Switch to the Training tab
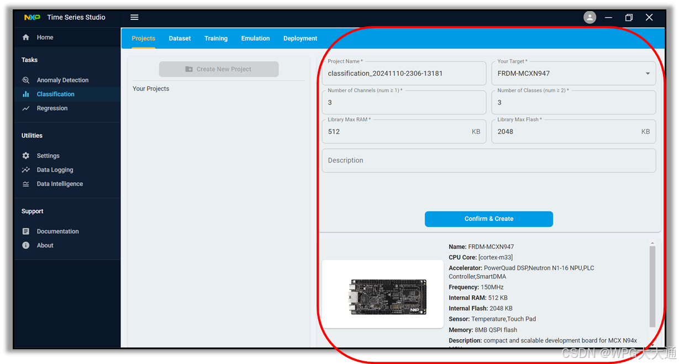The width and height of the screenshot is (679, 364). 216,39
